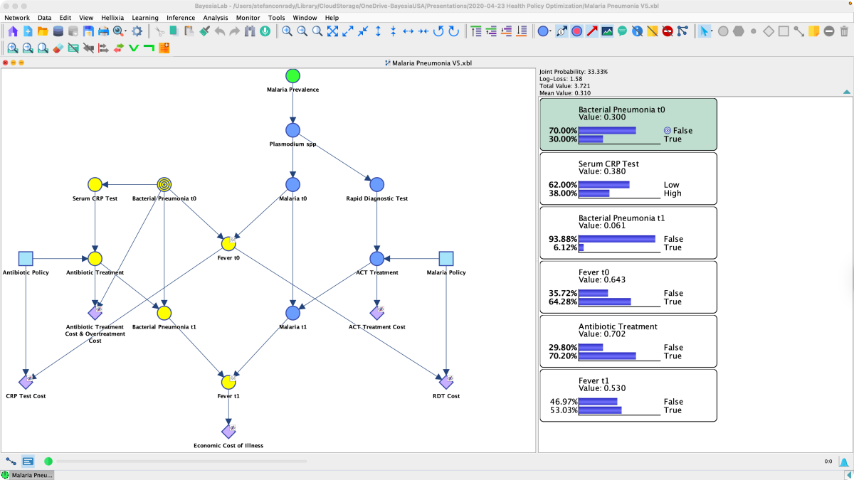Select the square decision node tool
This screenshot has height=480, width=854.
coord(784,31)
